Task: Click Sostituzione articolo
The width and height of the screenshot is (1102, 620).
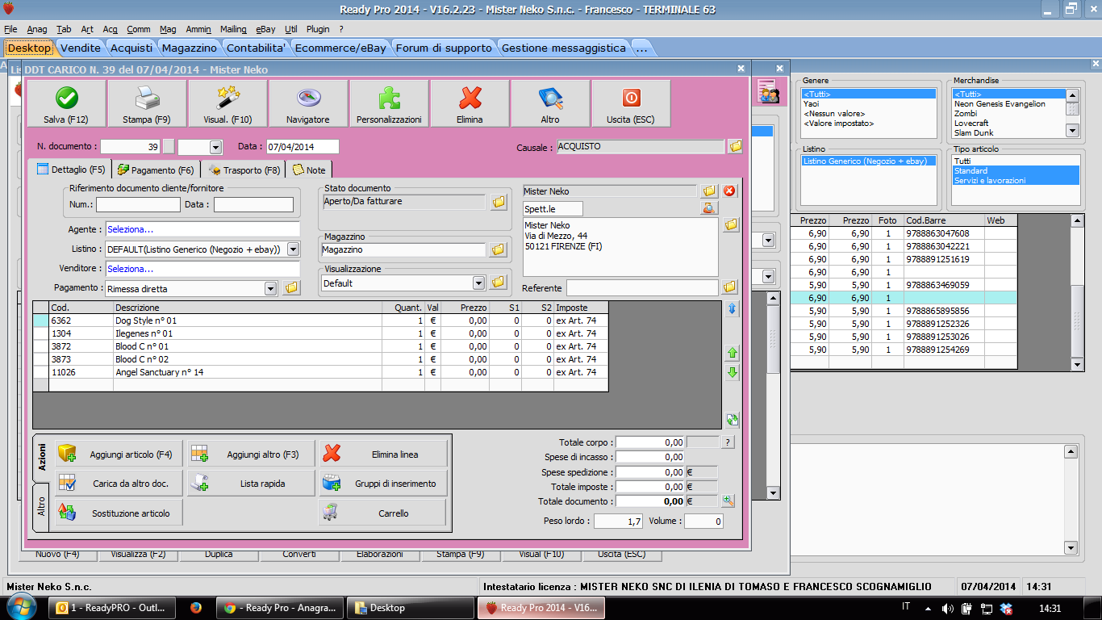Action: pyautogui.click(x=119, y=513)
